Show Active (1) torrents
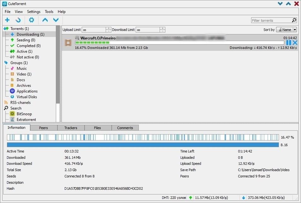Image resolution: width=301 pixels, height=203 pixels. pos(24,51)
